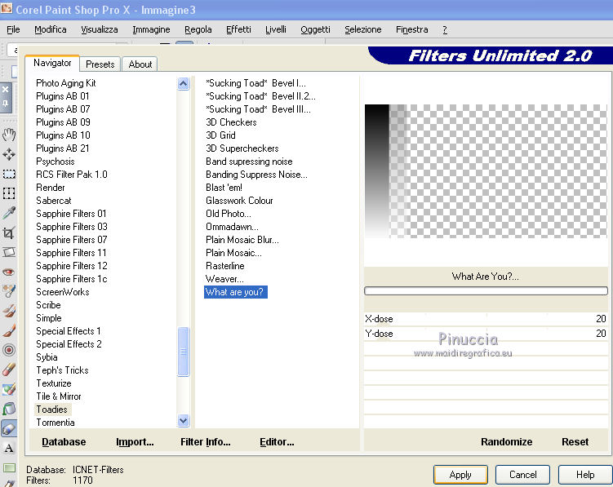Select the Ommadawn... filter
This screenshot has height=487, width=613.
[x=232, y=227]
